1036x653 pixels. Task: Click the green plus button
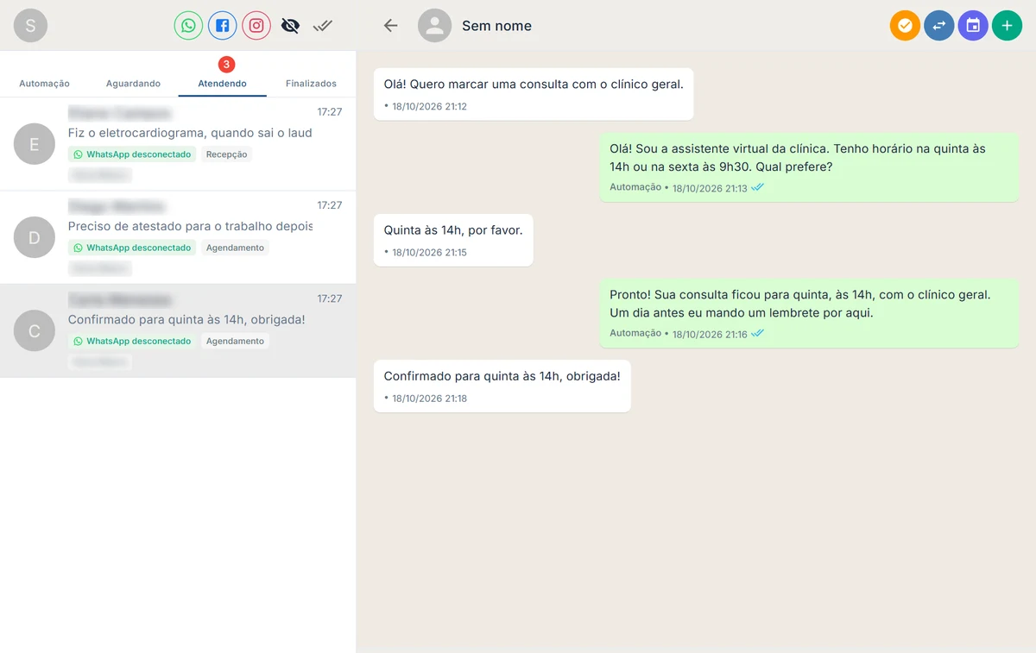tap(1007, 26)
